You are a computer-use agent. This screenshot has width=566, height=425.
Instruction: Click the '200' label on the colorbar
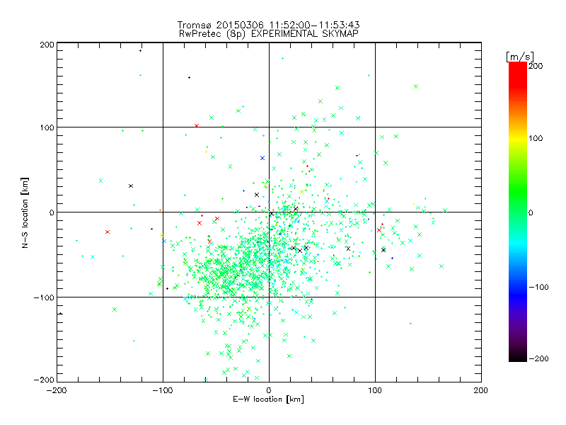(x=536, y=66)
